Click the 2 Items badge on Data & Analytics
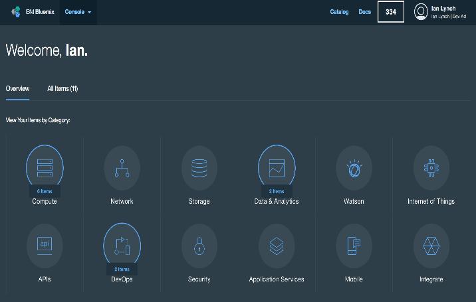Screen dimensions: 476x302 [x=277, y=191]
